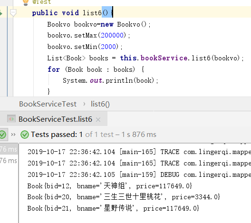Screen dimensions: 251x223
Task: Select the BookServiceTest.list6 run tab
Action: [55, 119]
